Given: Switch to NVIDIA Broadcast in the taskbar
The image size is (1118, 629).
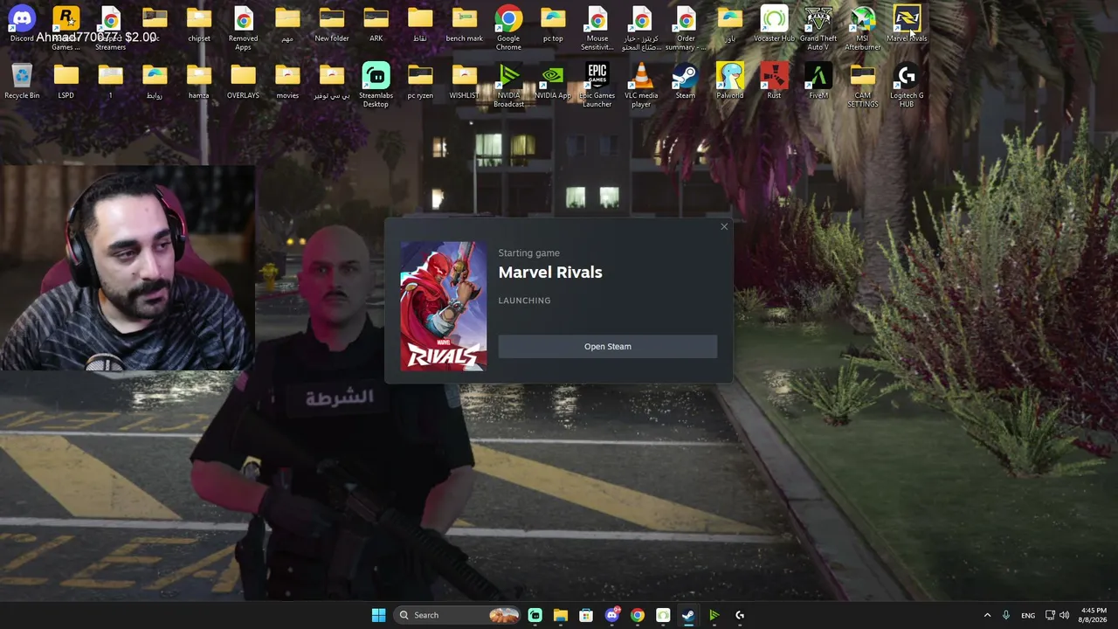Looking at the screenshot, I should 714,615.
